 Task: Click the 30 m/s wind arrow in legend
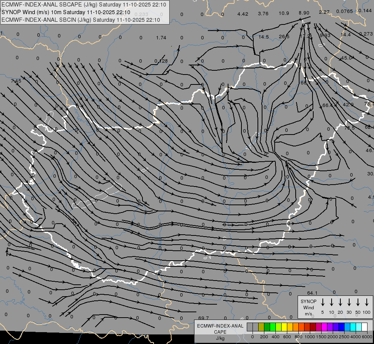click(349, 302)
